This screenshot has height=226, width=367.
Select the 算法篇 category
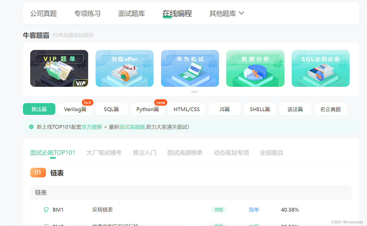click(x=39, y=109)
